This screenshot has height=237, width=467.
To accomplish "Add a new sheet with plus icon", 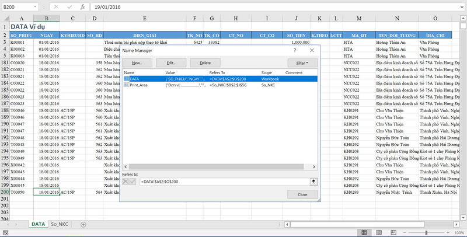I will coord(83,224).
